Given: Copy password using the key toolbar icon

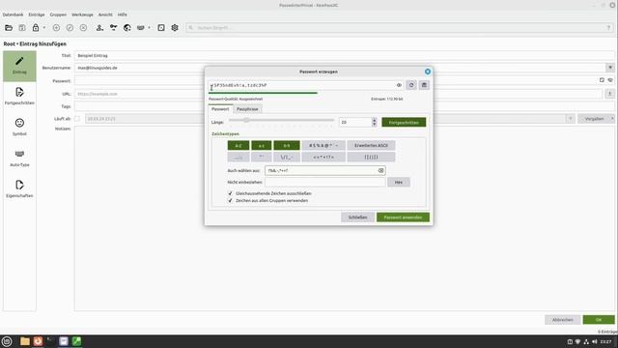Looking at the screenshot, I should pyautogui.click(x=114, y=28).
